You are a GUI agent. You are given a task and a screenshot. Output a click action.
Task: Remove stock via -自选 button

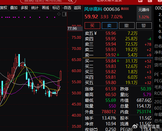click(67, 8)
